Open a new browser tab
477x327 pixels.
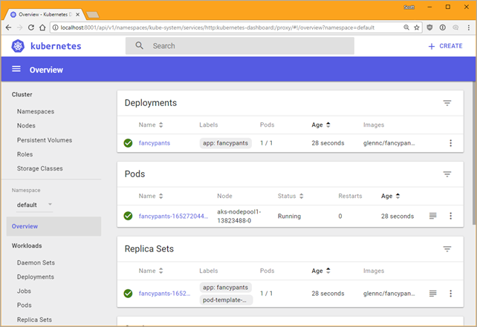[x=93, y=14]
